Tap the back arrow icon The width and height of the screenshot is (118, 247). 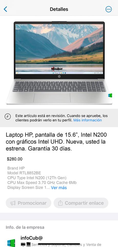tap(5, 9)
